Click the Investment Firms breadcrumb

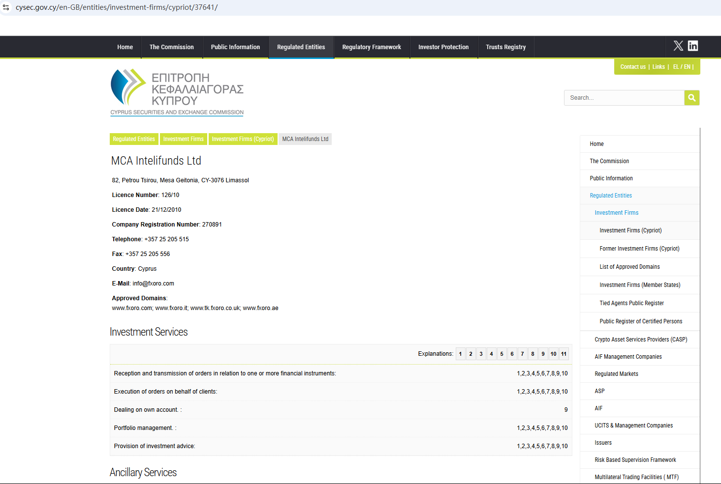(184, 139)
